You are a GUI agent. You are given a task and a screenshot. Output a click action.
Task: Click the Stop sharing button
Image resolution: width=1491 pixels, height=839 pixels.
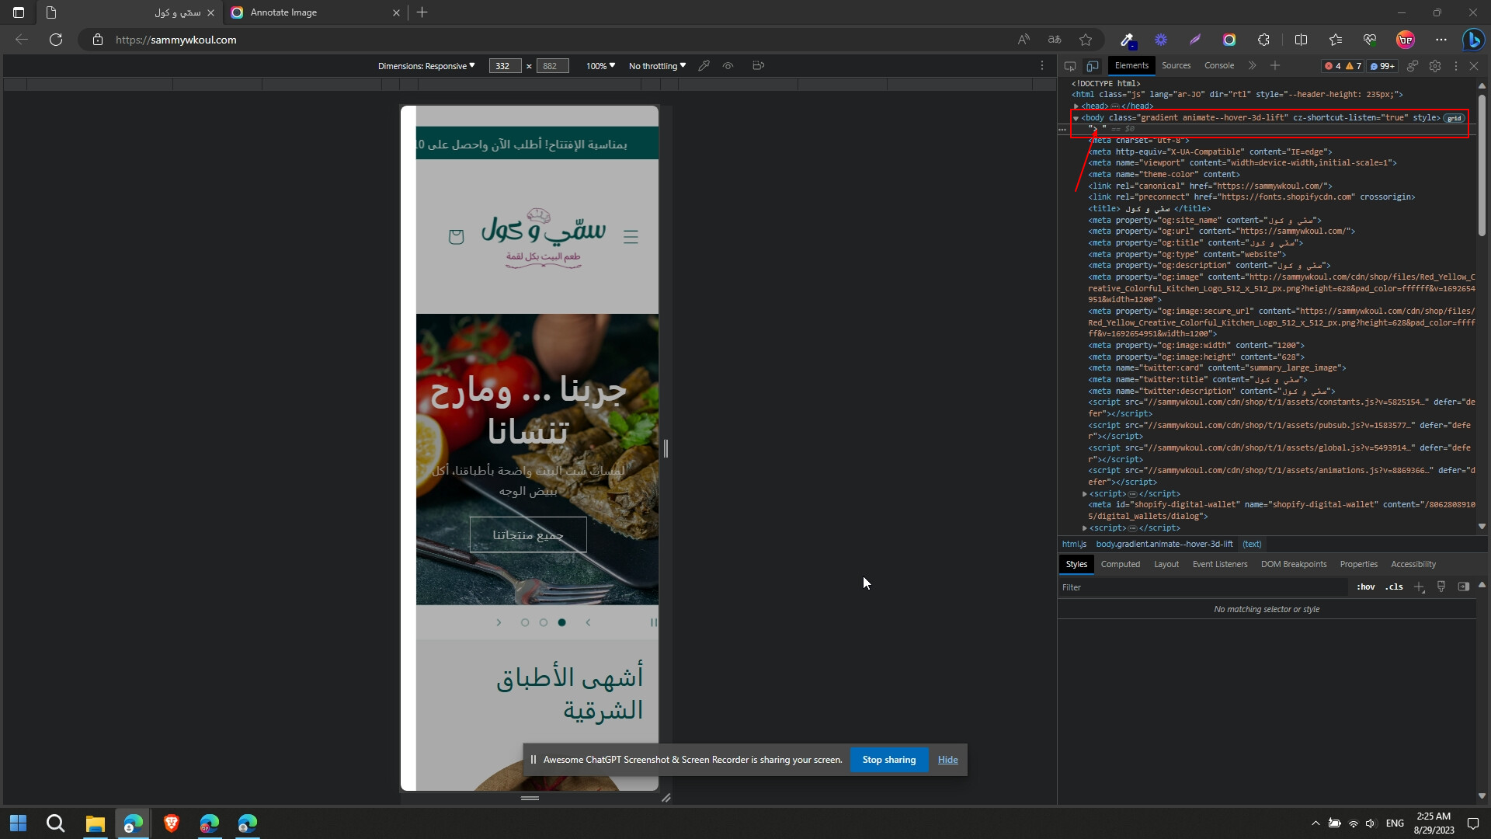point(888,760)
